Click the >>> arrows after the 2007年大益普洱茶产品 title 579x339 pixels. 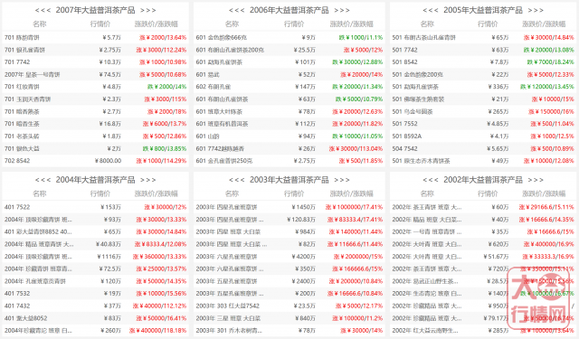148,10
